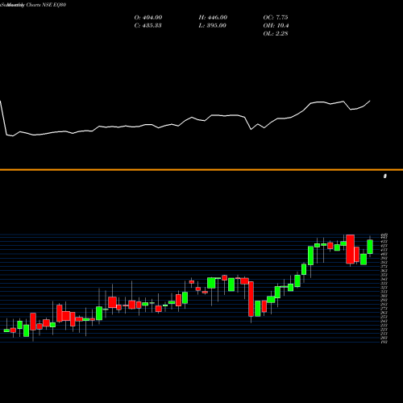Click the long red candle at the mid-chart drop
This screenshot has width=403, height=403.
251,299
